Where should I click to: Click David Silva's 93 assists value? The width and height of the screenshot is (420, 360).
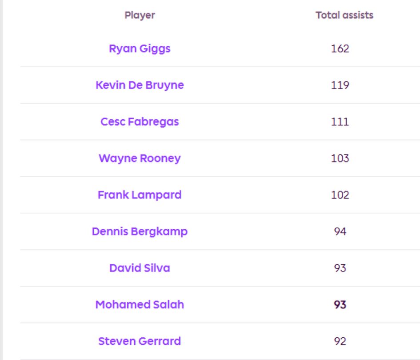click(340, 268)
